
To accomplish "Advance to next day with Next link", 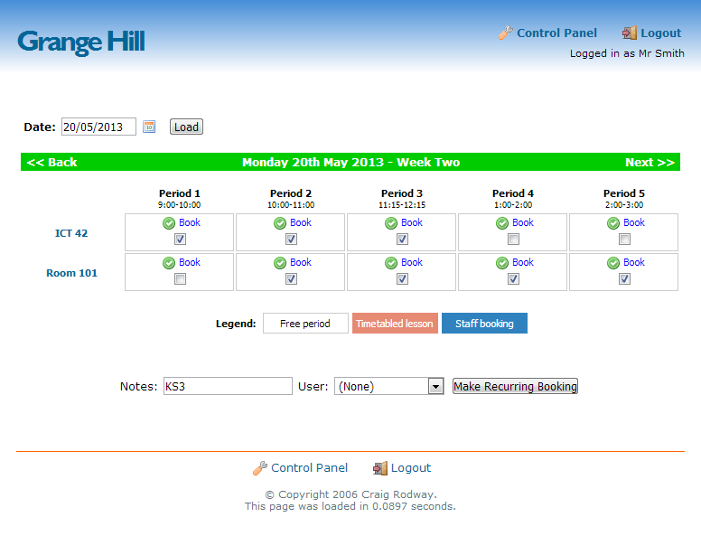I will 650,163.
